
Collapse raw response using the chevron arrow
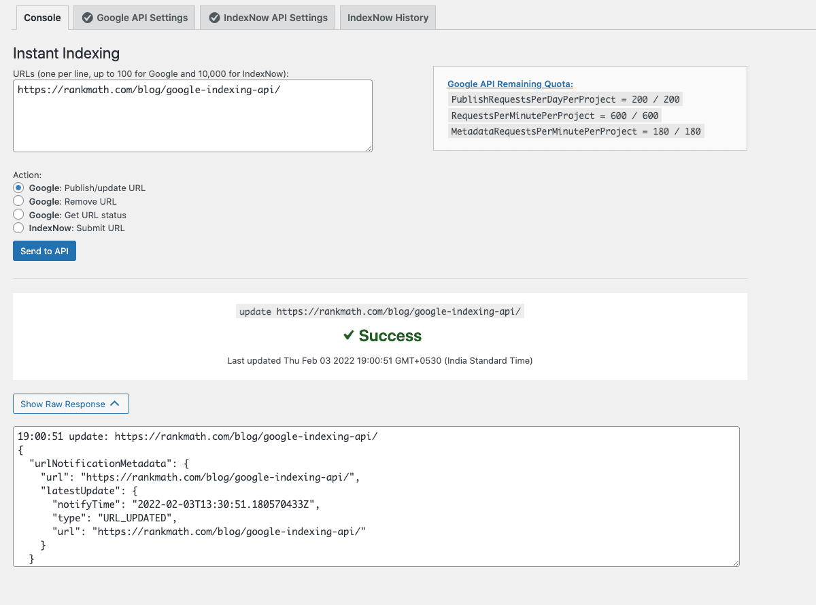point(114,404)
